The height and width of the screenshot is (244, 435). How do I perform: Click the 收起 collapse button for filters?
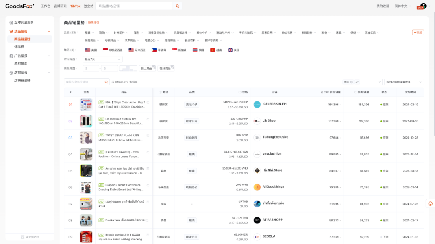(418, 32)
